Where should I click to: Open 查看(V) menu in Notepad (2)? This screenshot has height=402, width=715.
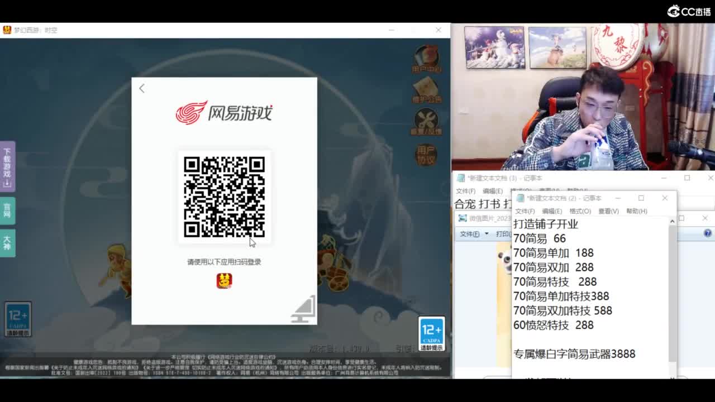(x=608, y=211)
